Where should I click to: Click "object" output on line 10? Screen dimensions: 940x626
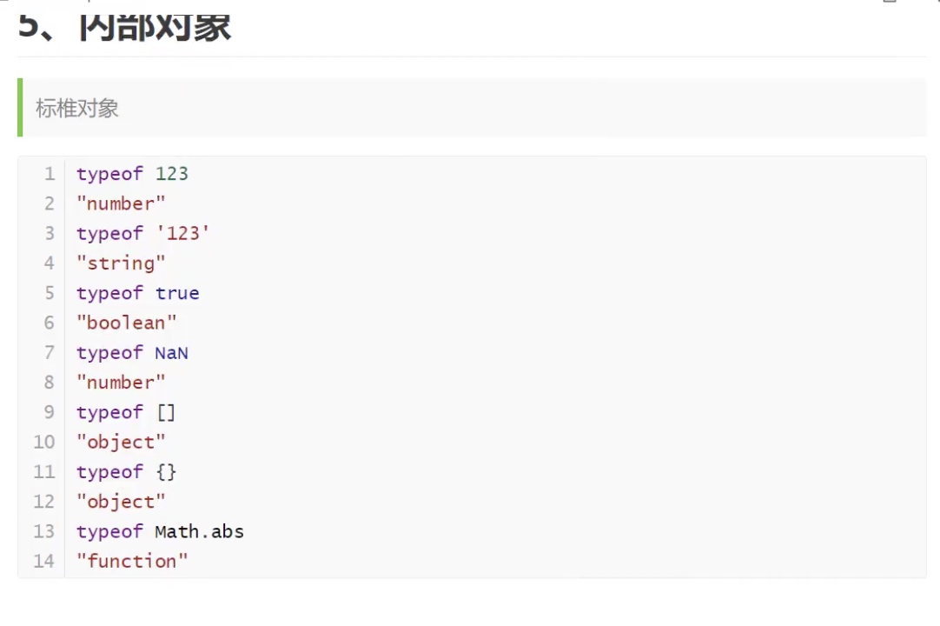click(121, 442)
